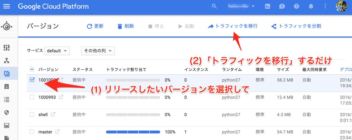Click the 100% traffic value

pos(170,132)
